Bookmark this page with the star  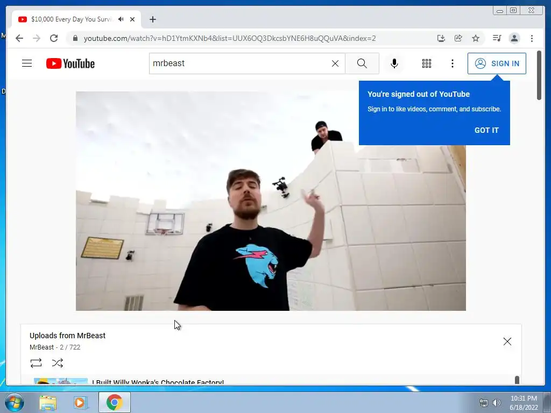[x=476, y=38]
